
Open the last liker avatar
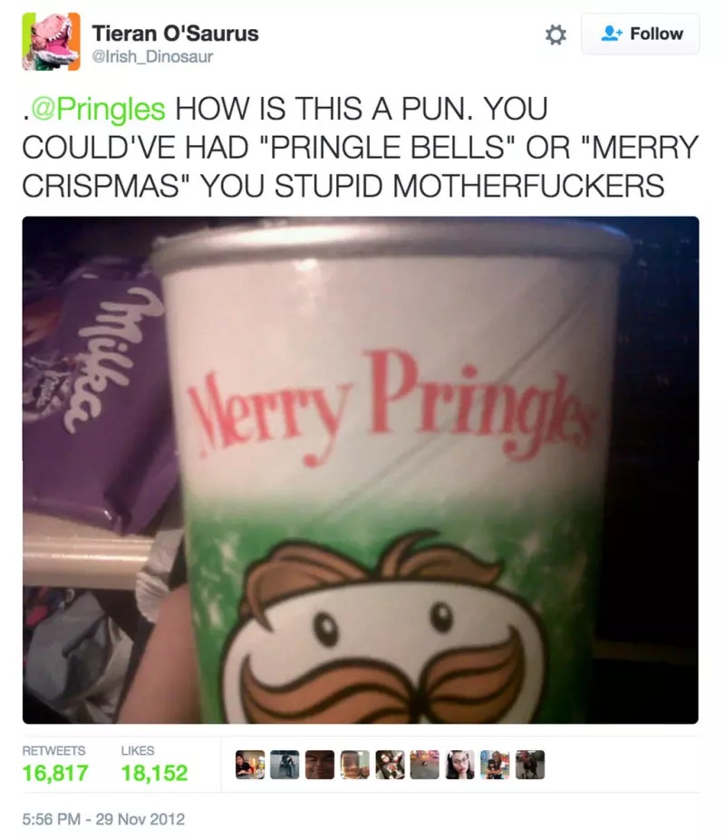(530, 765)
